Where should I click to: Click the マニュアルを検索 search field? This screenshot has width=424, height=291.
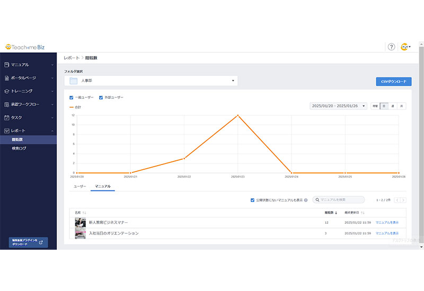pyautogui.click(x=340, y=200)
